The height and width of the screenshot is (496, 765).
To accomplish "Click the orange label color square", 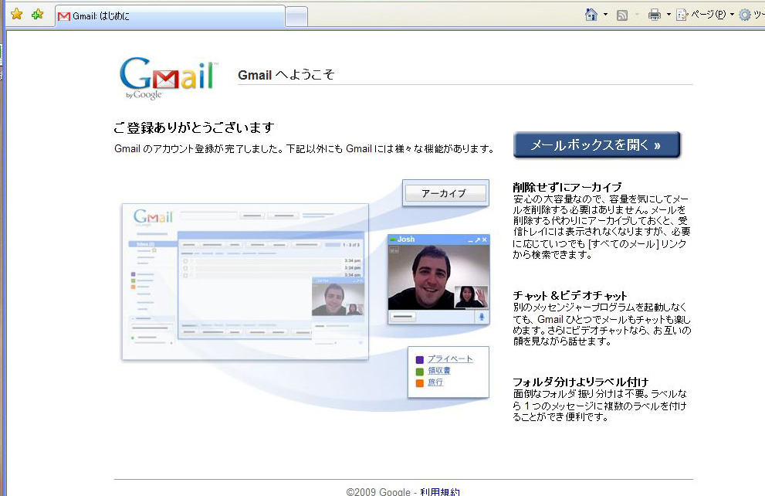I will coord(420,383).
